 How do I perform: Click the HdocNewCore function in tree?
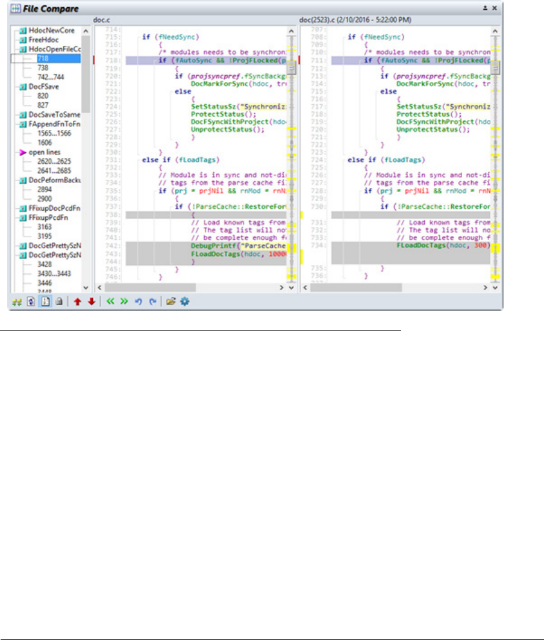pyautogui.click(x=51, y=31)
